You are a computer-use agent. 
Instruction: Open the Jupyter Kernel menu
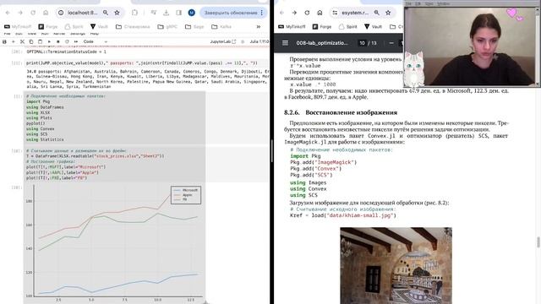59,34
